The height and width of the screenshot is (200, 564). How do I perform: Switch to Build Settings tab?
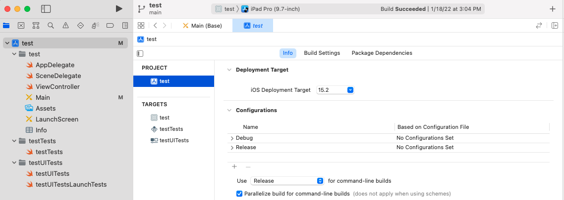[322, 53]
